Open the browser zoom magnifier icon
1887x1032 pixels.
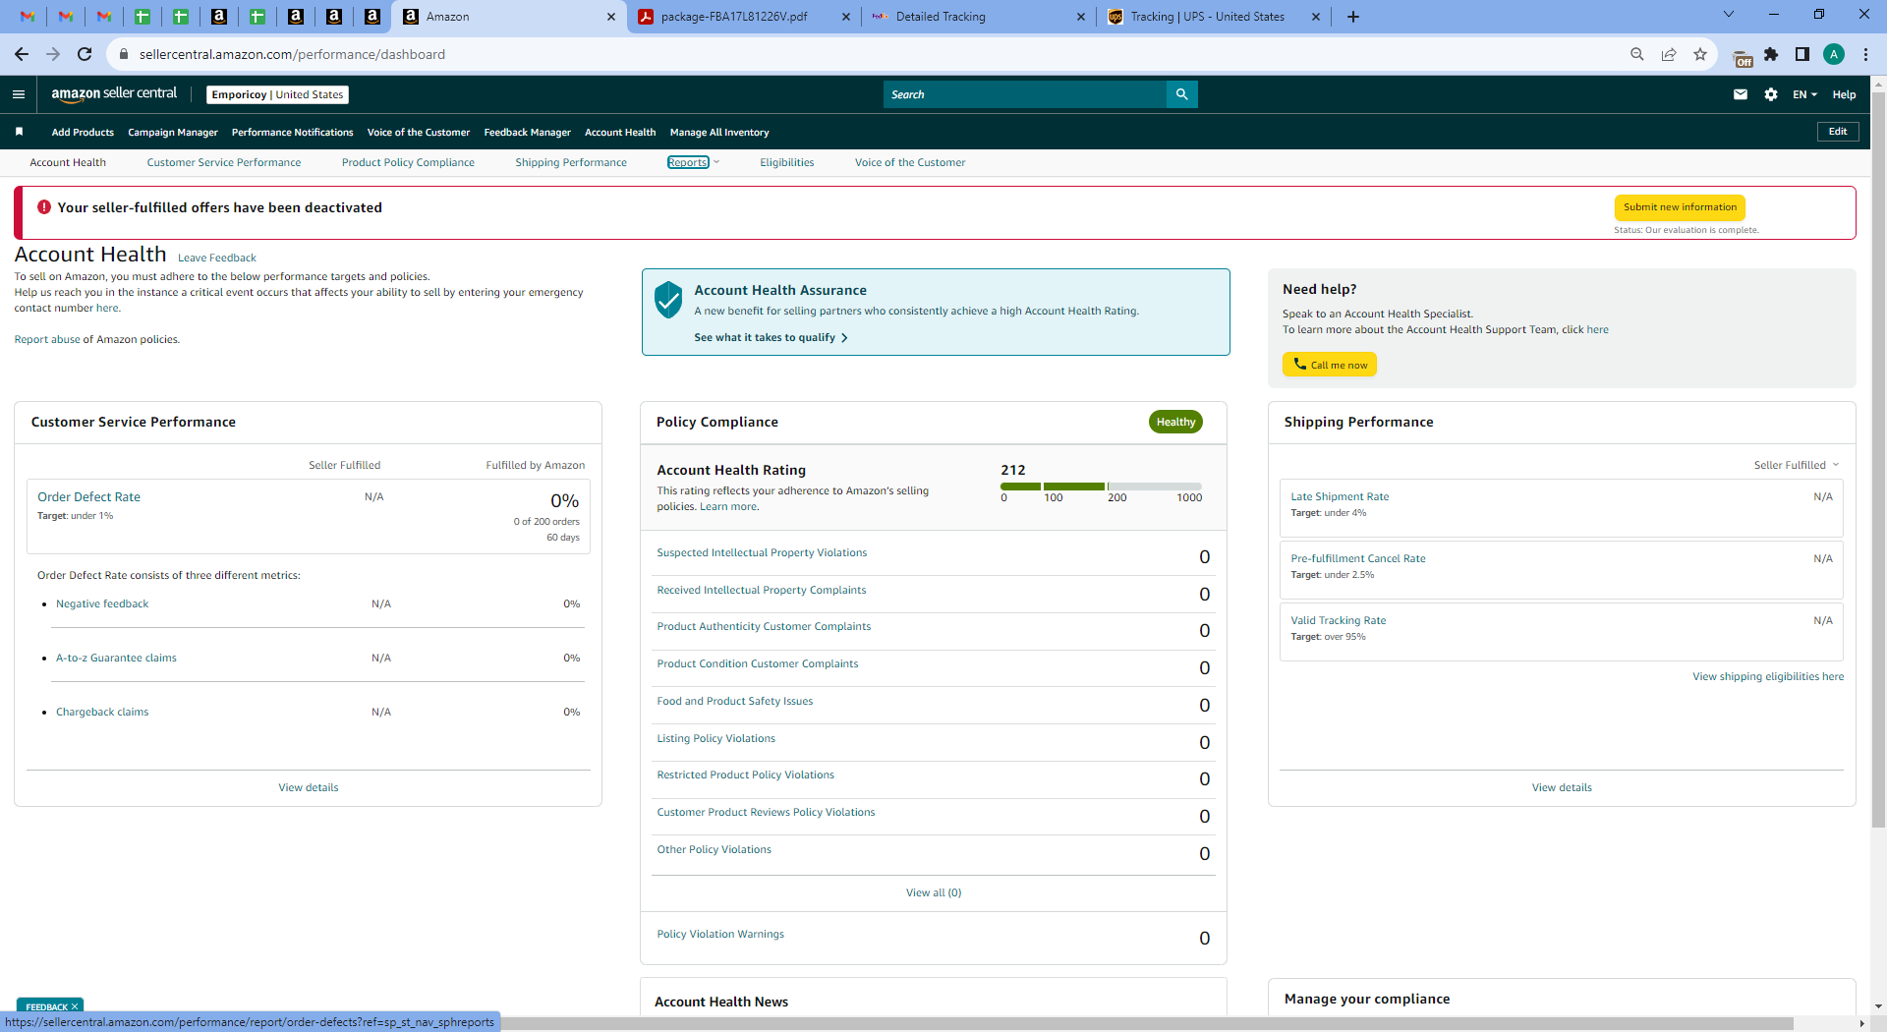tap(1637, 54)
